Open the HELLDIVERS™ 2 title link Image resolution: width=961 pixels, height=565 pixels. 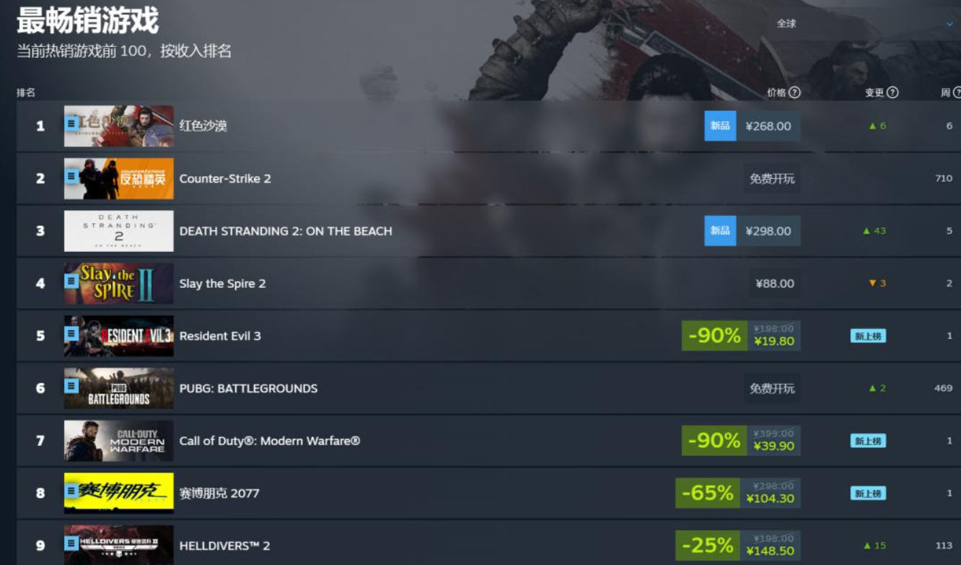(x=224, y=546)
